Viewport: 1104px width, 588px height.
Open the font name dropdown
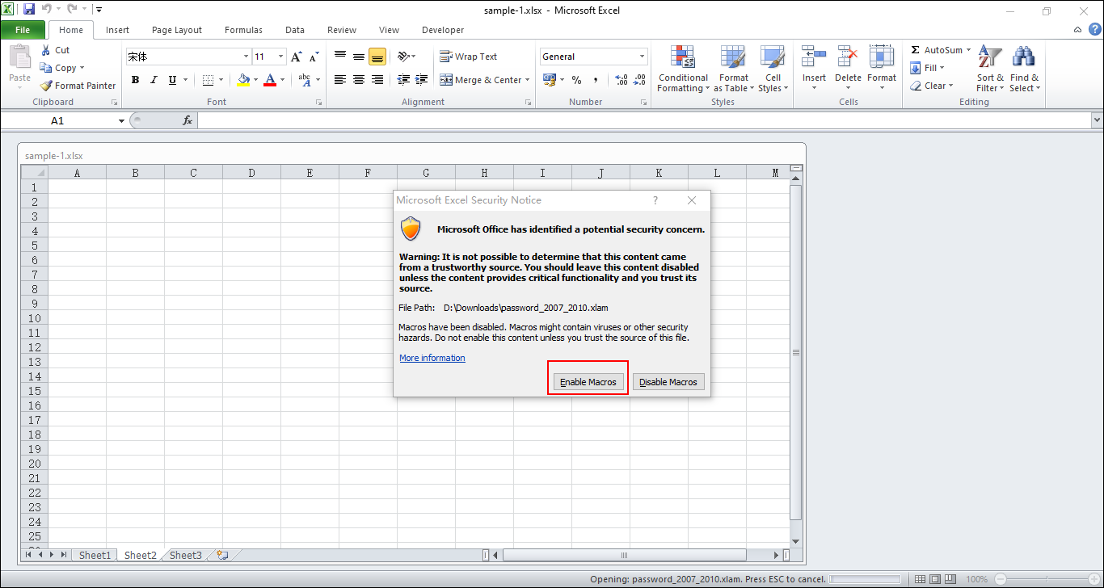246,57
